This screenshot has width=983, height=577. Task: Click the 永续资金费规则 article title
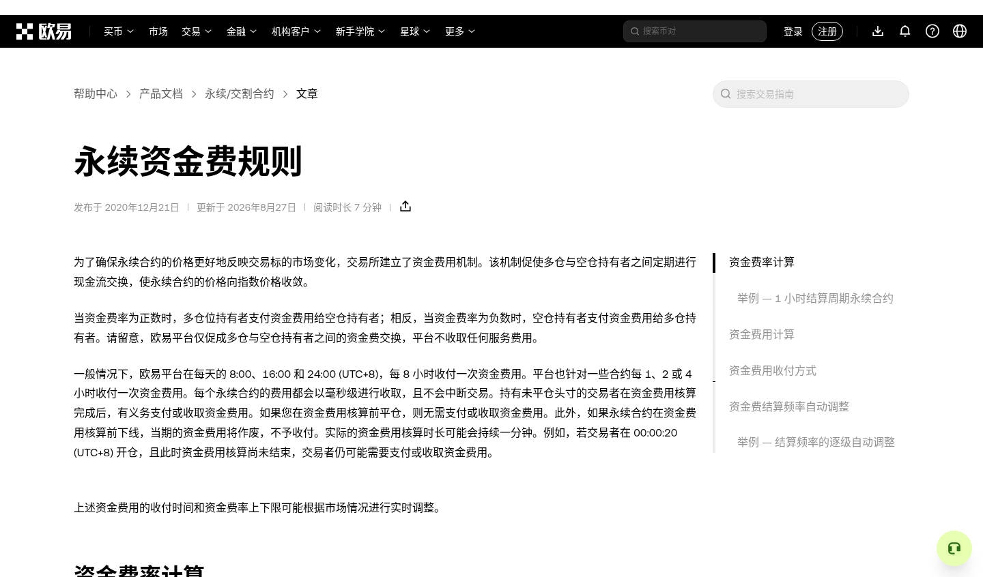(x=188, y=162)
